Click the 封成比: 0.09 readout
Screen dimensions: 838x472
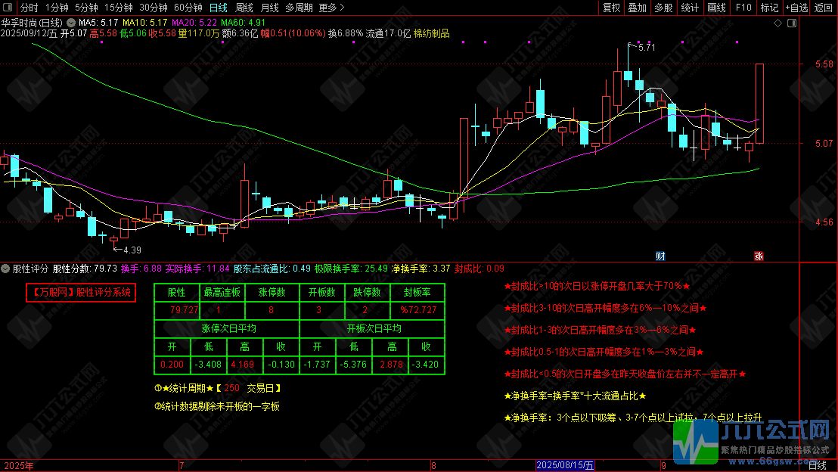(x=479, y=269)
